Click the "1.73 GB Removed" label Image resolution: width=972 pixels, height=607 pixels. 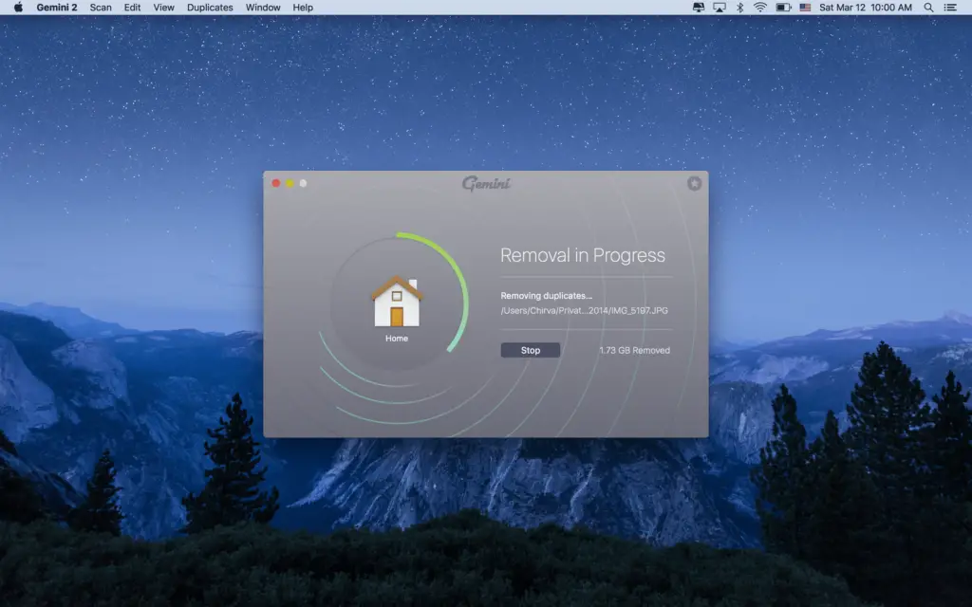[634, 351]
